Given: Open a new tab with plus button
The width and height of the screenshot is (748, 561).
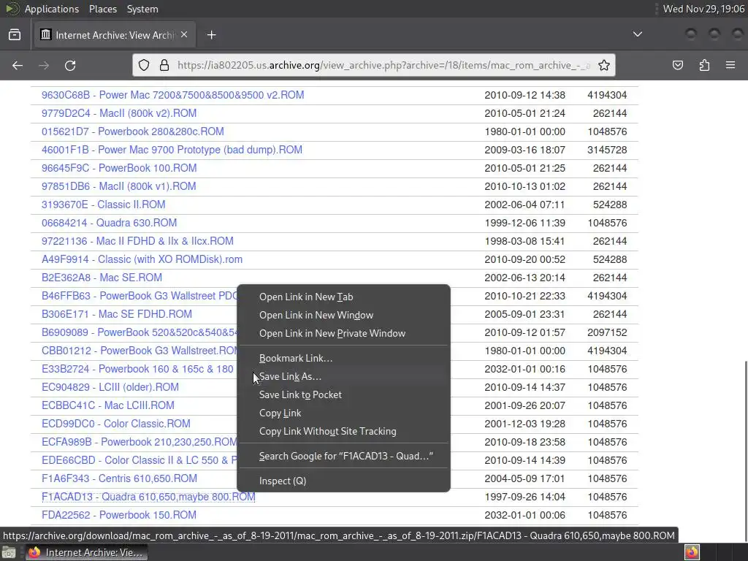Looking at the screenshot, I should click(211, 35).
